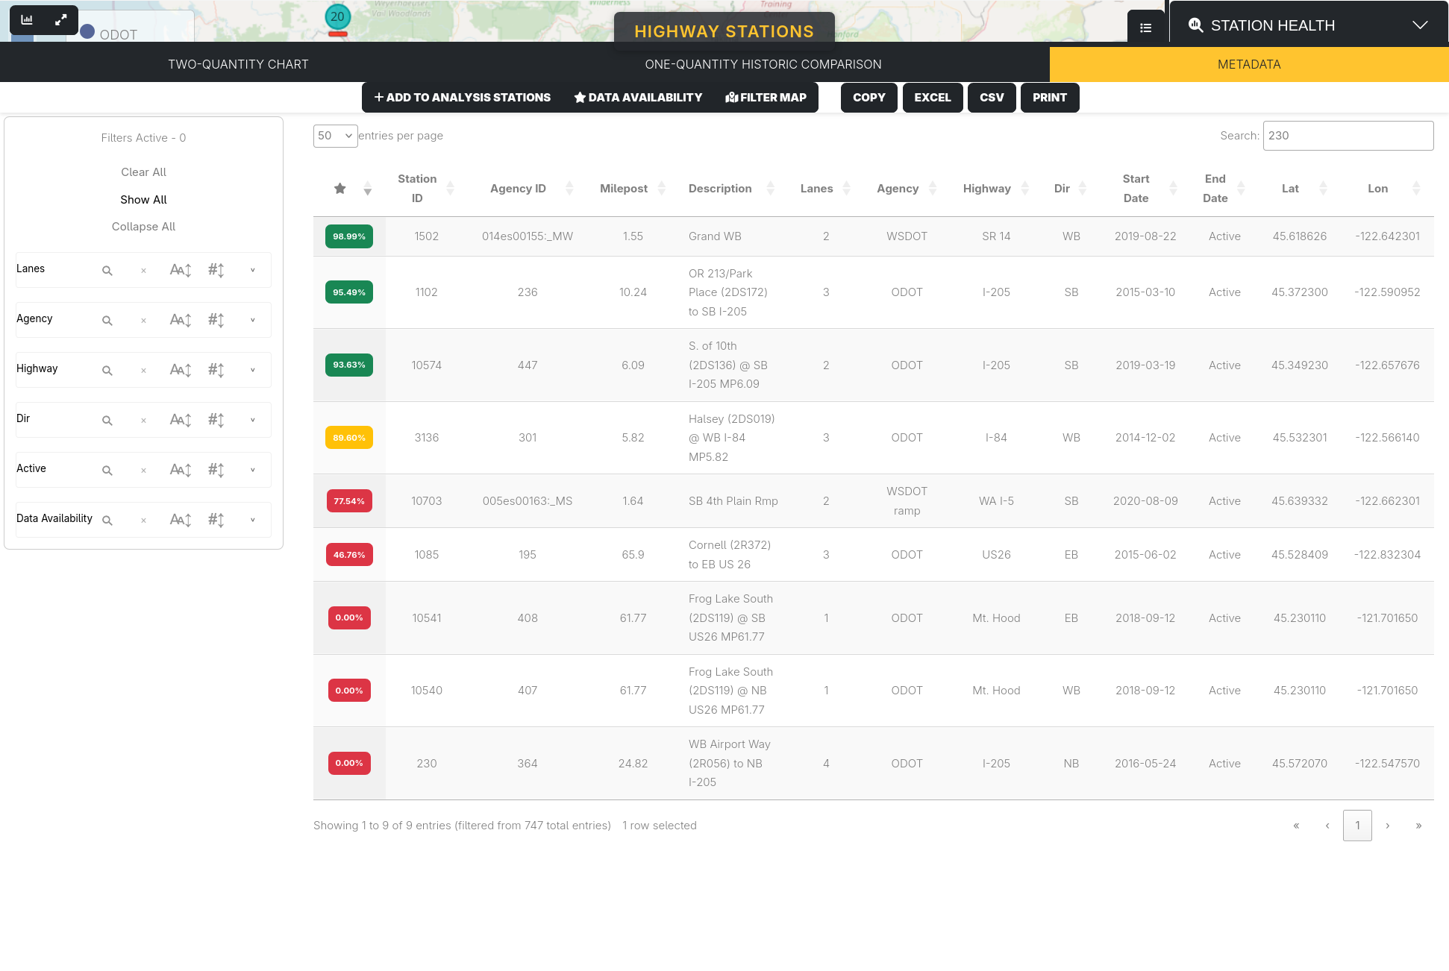Screen dimensions: 1449x971
Task: Select the Metadata tab
Action: click(1249, 64)
